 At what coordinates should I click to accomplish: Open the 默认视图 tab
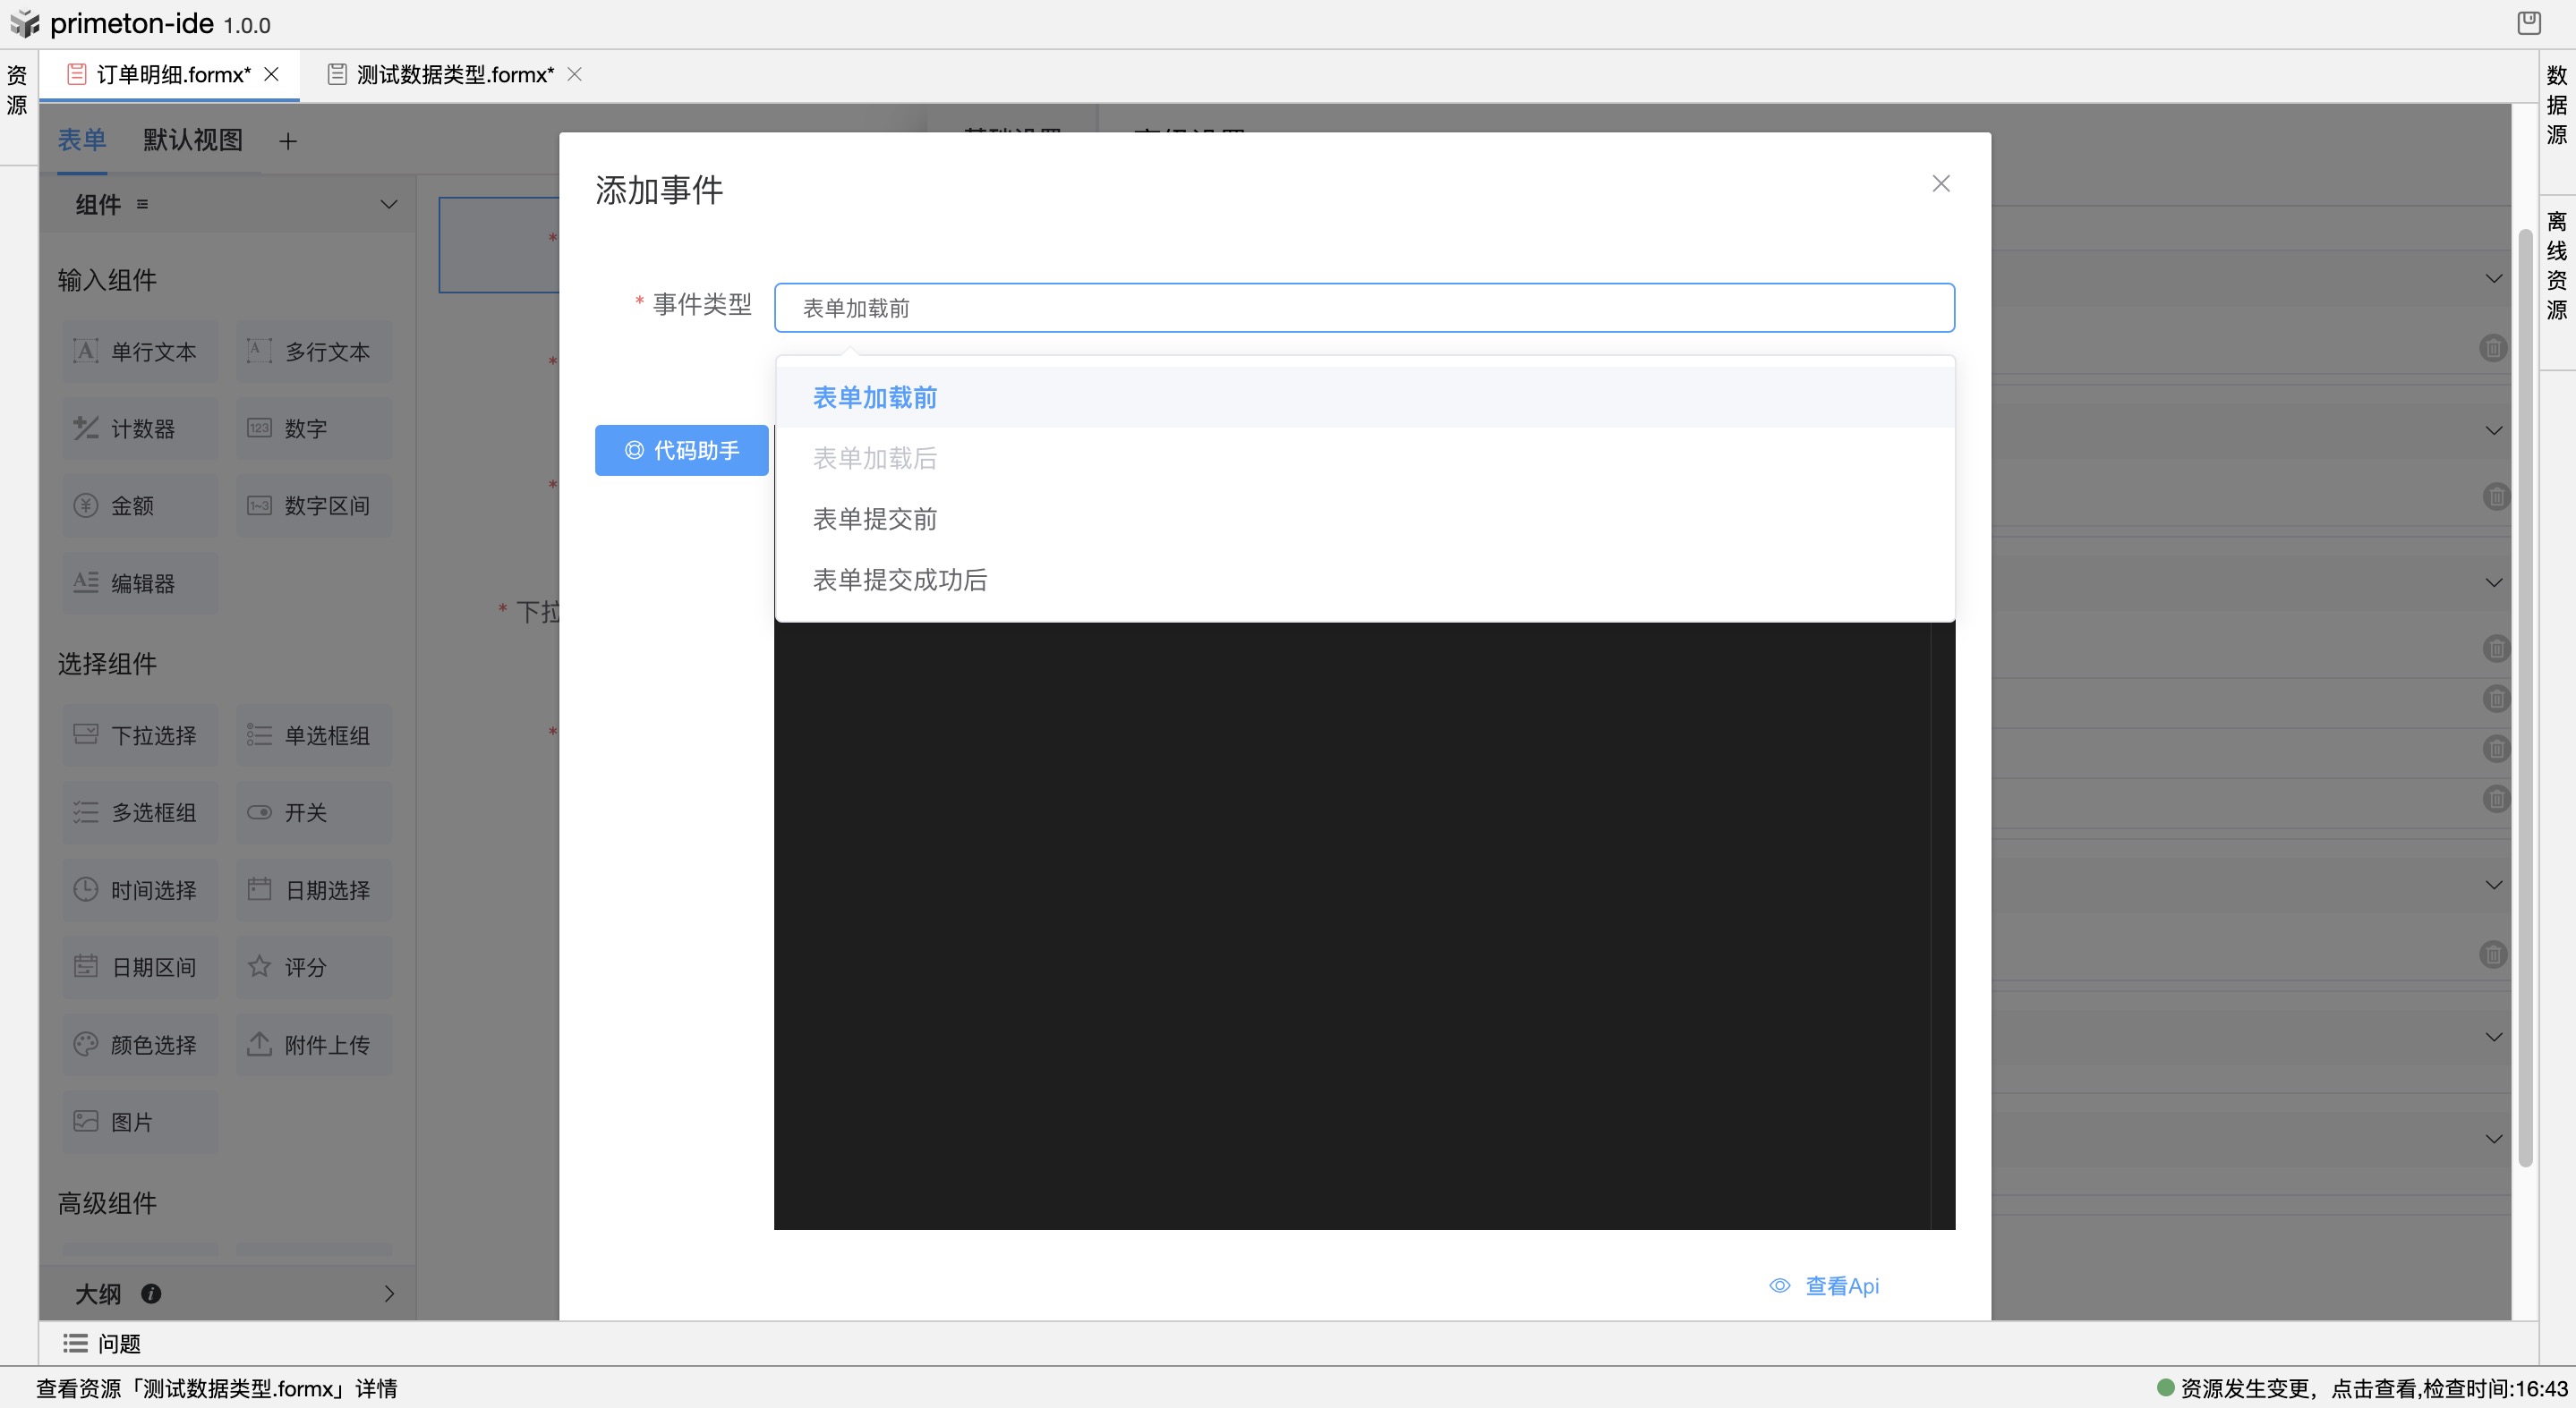pyautogui.click(x=193, y=140)
